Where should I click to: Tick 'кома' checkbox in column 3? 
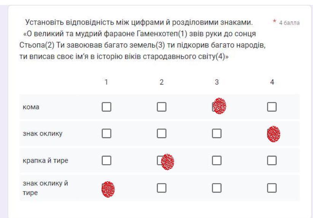click(x=216, y=107)
